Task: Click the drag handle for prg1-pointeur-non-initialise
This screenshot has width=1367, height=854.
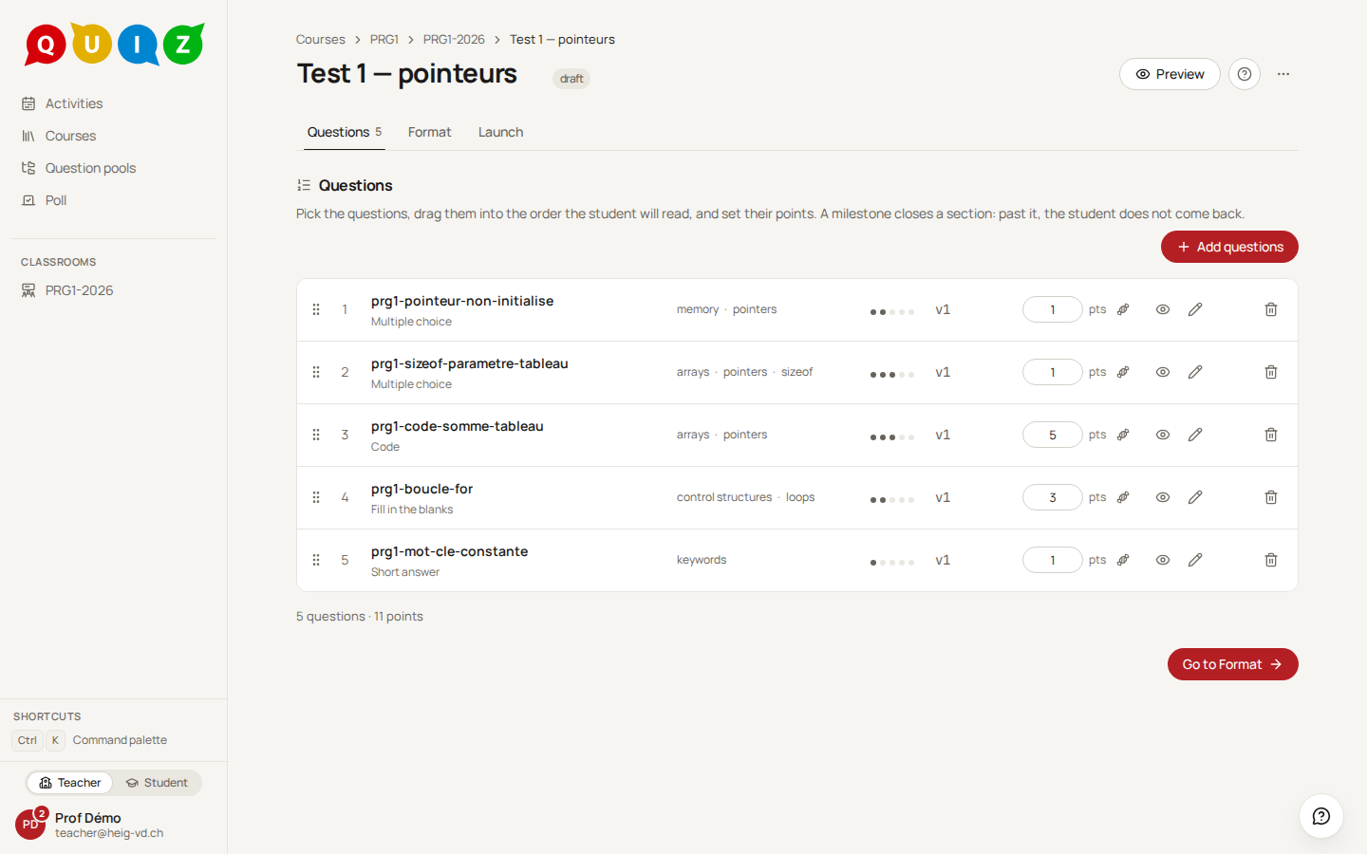Action: coord(316,309)
